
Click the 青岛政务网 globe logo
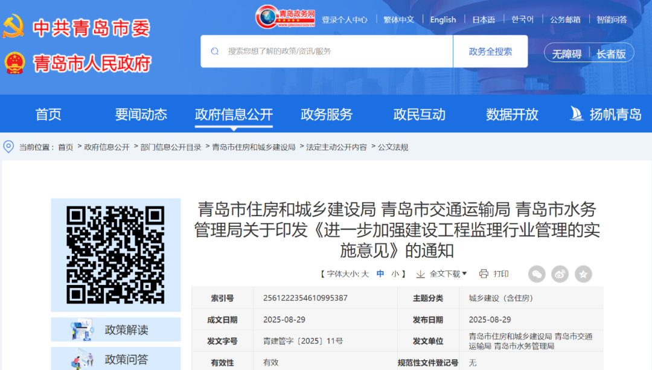267,18
